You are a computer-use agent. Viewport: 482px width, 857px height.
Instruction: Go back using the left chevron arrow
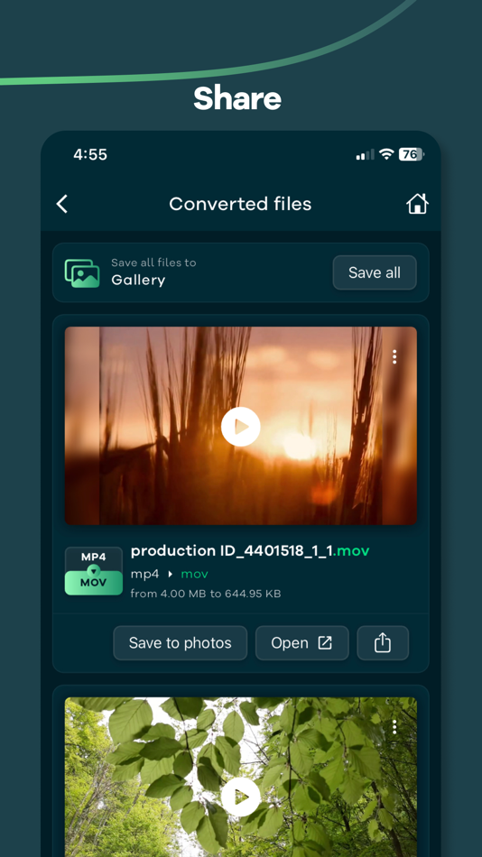(61, 204)
